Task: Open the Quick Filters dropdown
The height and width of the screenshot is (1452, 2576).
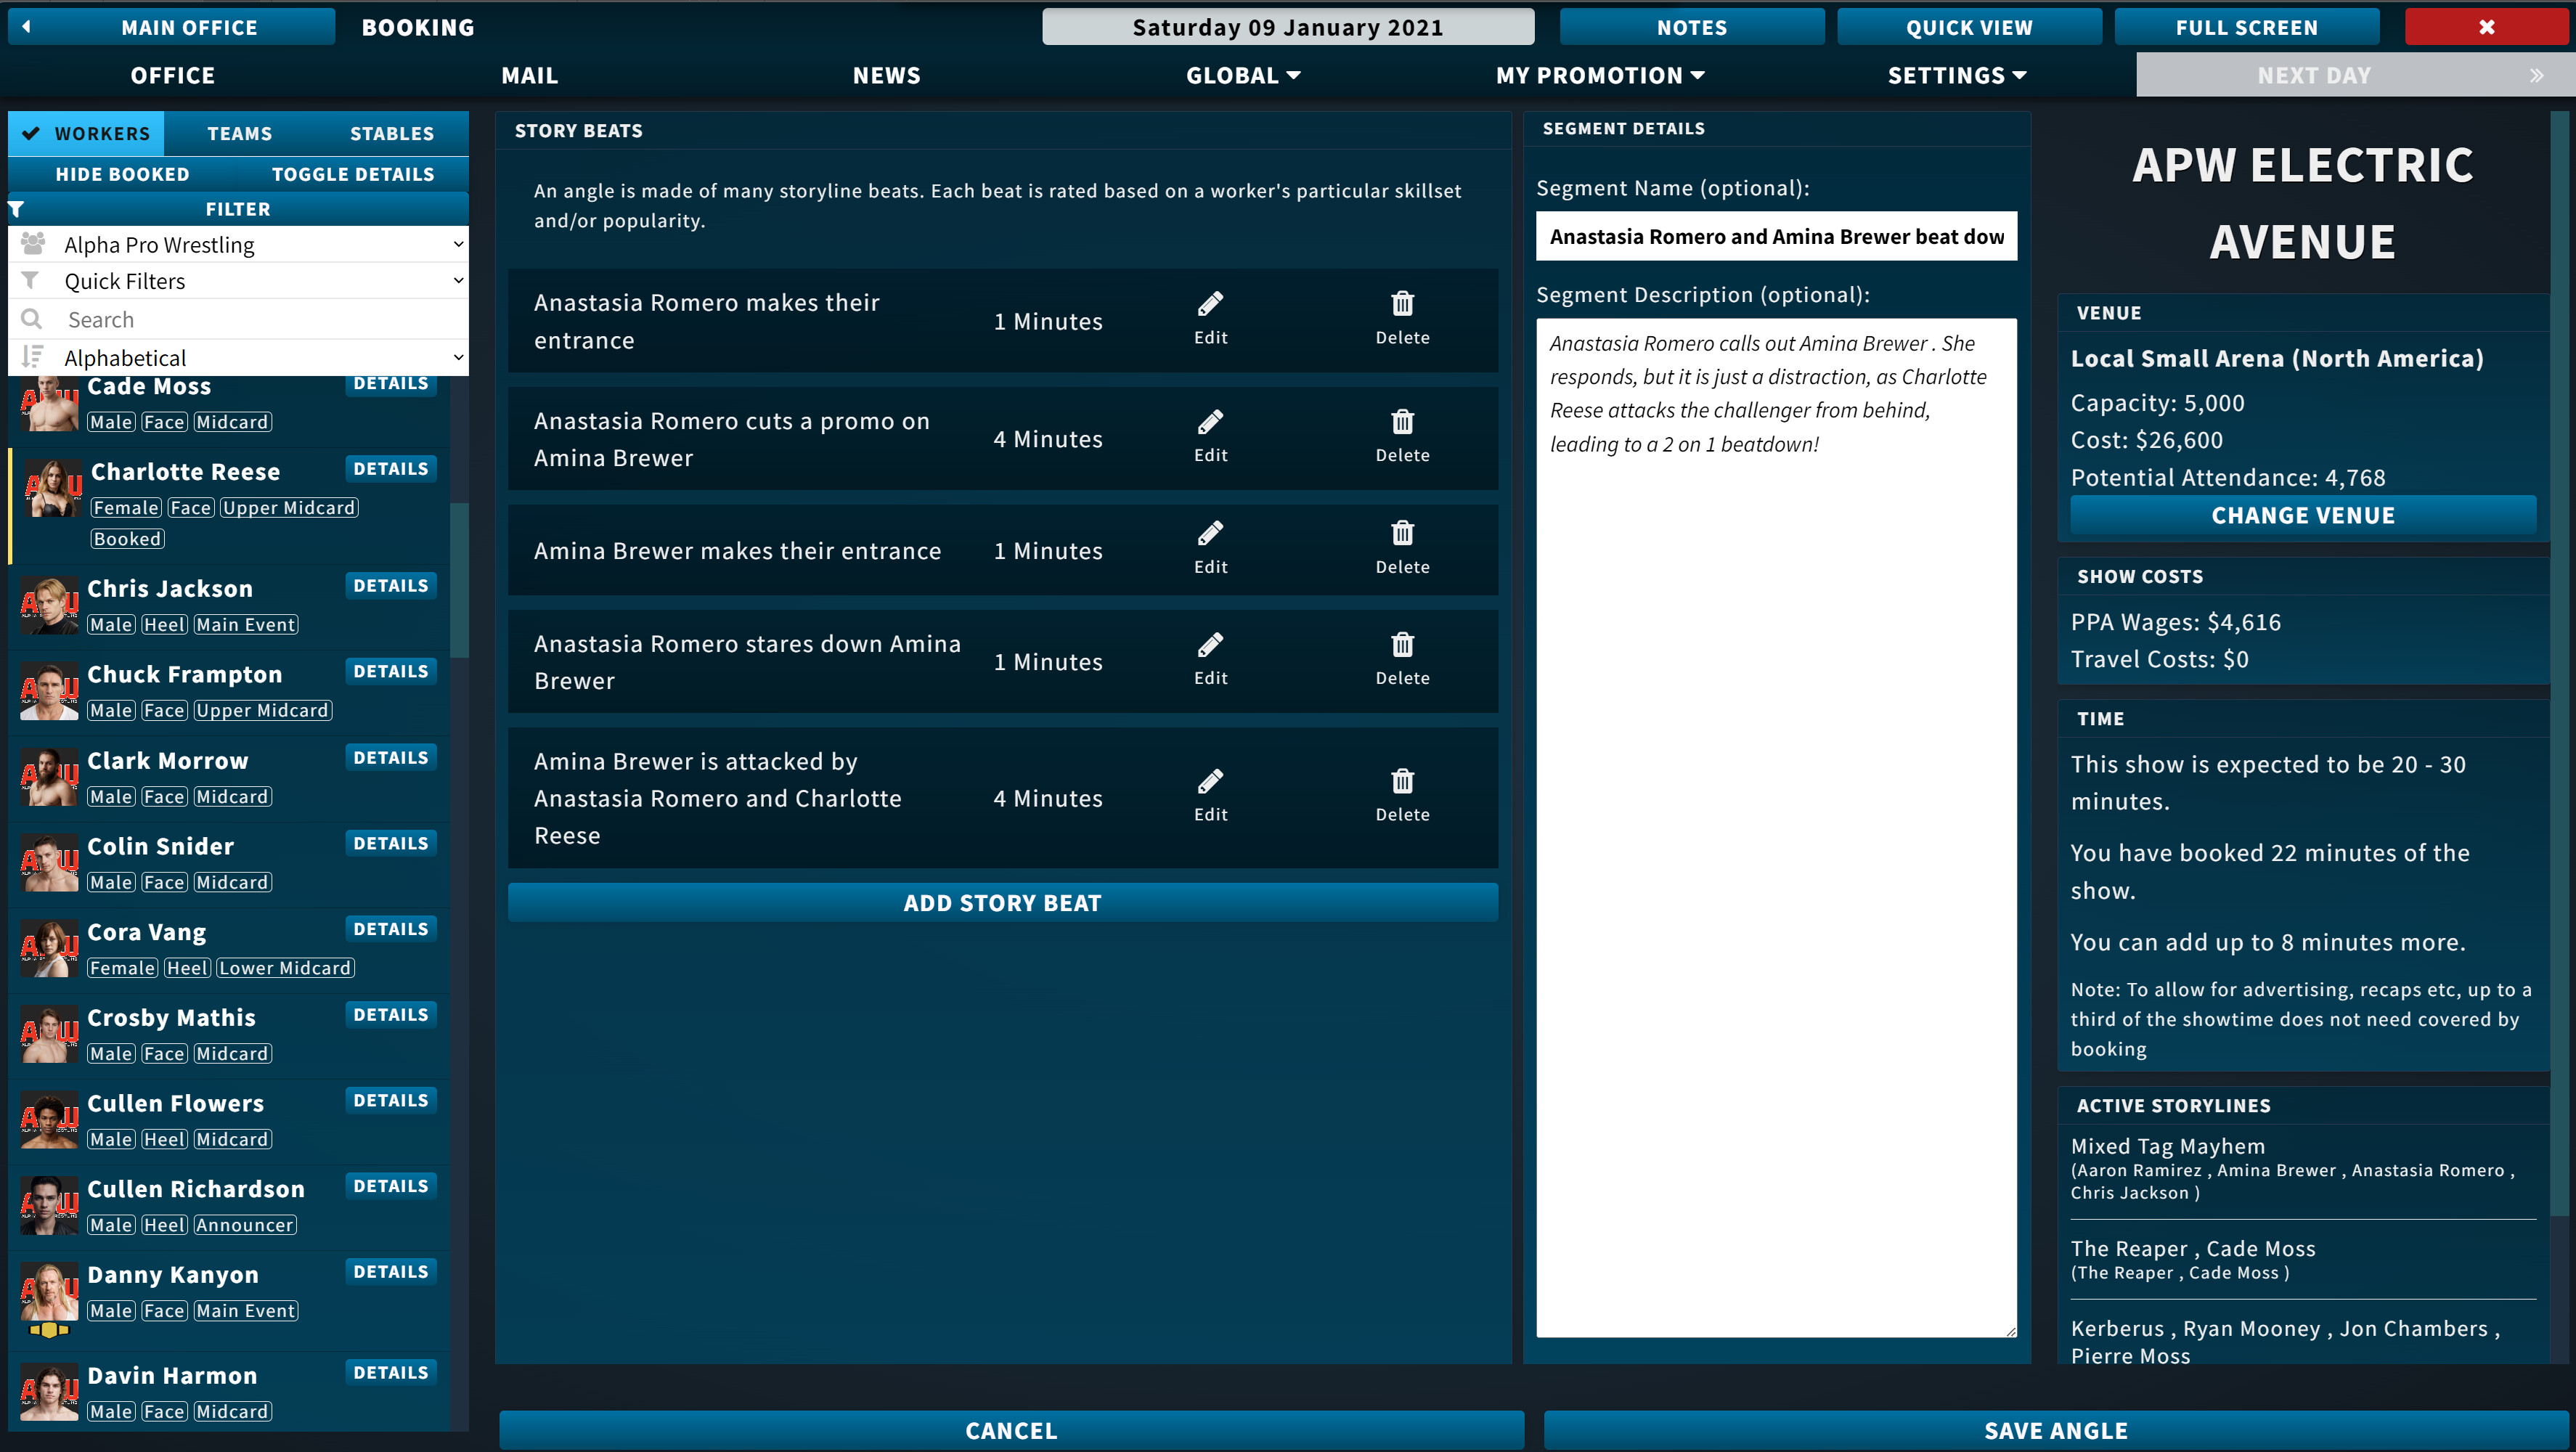Action: click(240, 281)
